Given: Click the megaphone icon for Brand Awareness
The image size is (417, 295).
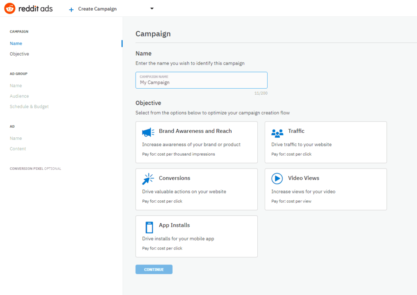Looking at the screenshot, I should point(148,132).
